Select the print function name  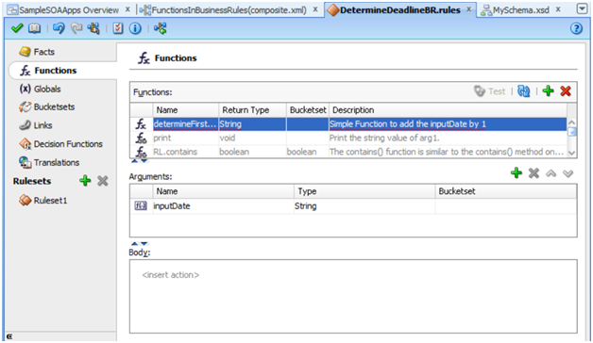pos(162,138)
